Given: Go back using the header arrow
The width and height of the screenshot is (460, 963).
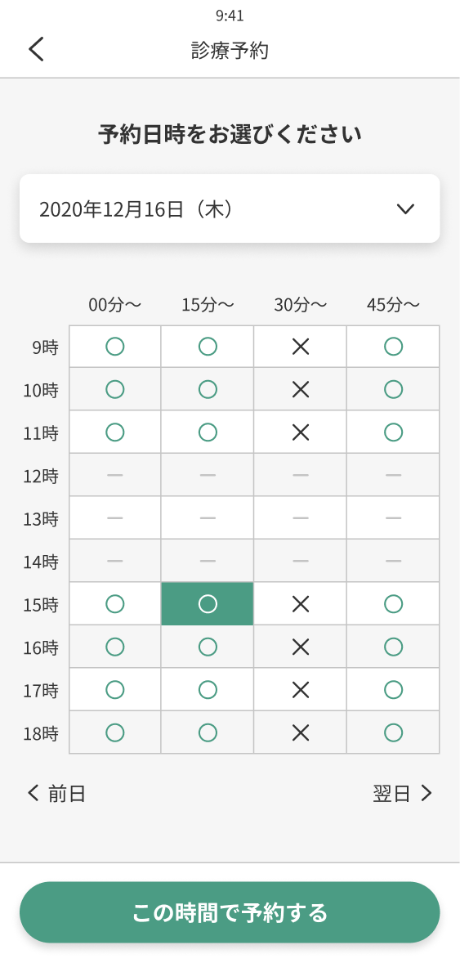Looking at the screenshot, I should tap(36, 49).
